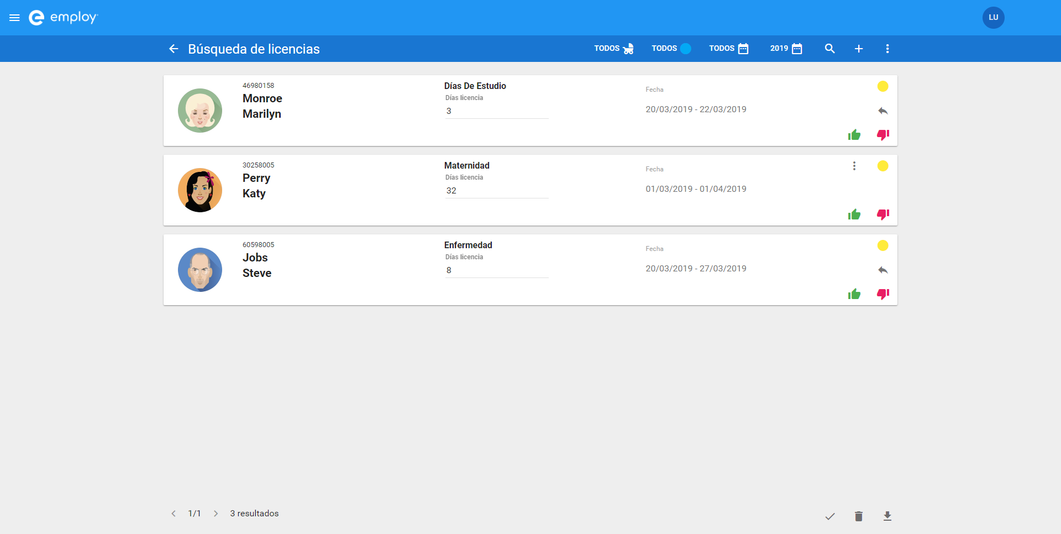Screen dimensions: 1061x534
Task: Click the name Jobs Steve
Action: 257,265
